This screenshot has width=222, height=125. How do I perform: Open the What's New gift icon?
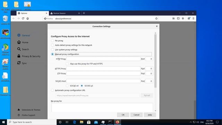[x=189, y=18]
